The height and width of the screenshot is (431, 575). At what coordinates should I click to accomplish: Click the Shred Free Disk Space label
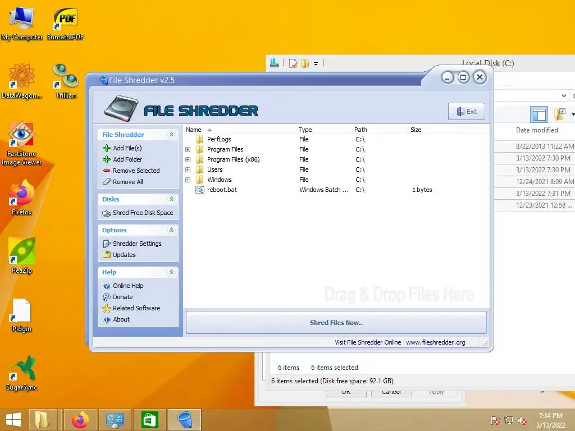[x=143, y=213]
